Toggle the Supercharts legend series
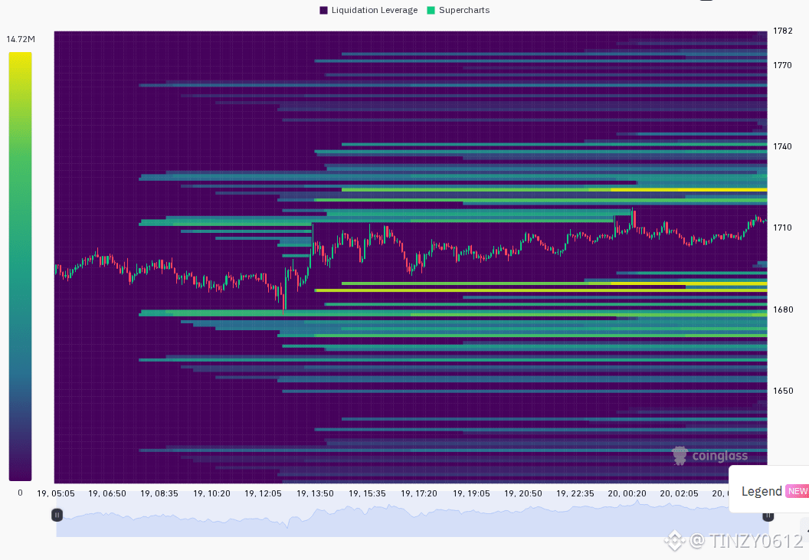Image resolution: width=809 pixels, height=560 pixels. (x=458, y=10)
